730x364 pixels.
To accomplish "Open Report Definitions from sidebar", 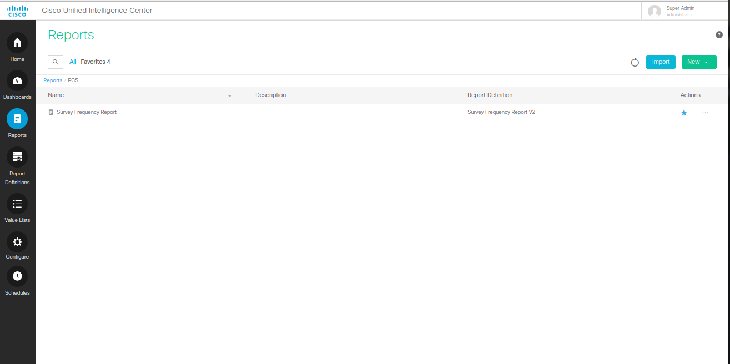I will pos(17,157).
